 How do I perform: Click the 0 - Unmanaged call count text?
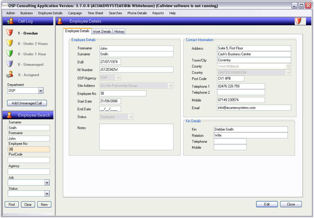(x=31, y=65)
